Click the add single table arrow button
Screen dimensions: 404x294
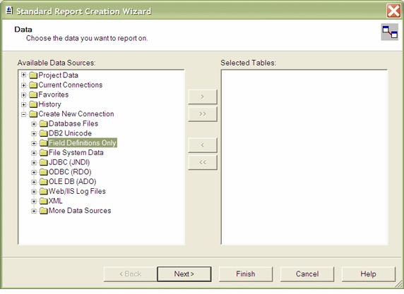203,97
